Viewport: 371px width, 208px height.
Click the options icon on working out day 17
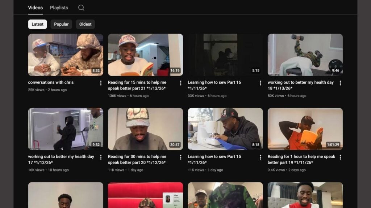[101, 157]
